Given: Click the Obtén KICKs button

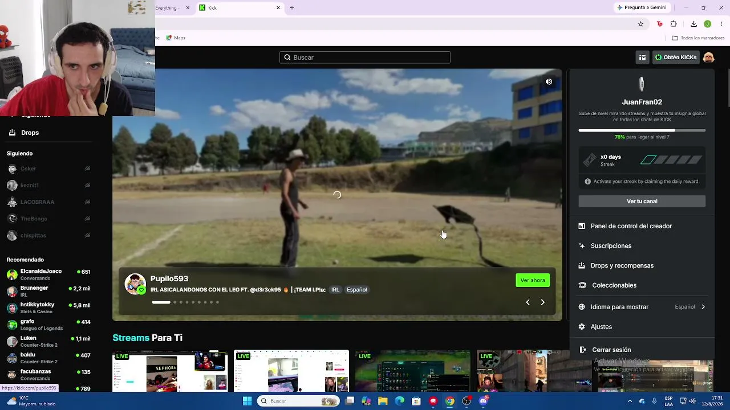Looking at the screenshot, I should pyautogui.click(x=676, y=58).
